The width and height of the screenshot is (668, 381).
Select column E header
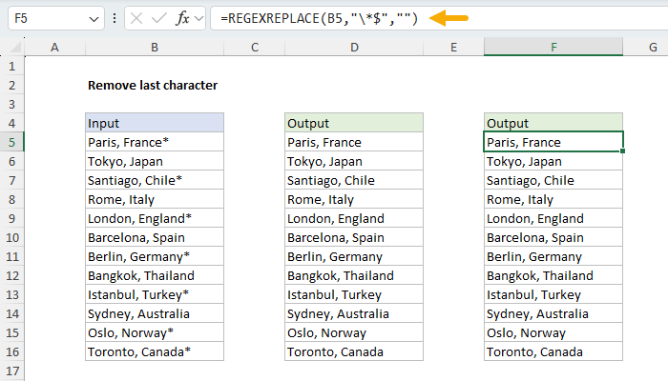pyautogui.click(x=453, y=48)
